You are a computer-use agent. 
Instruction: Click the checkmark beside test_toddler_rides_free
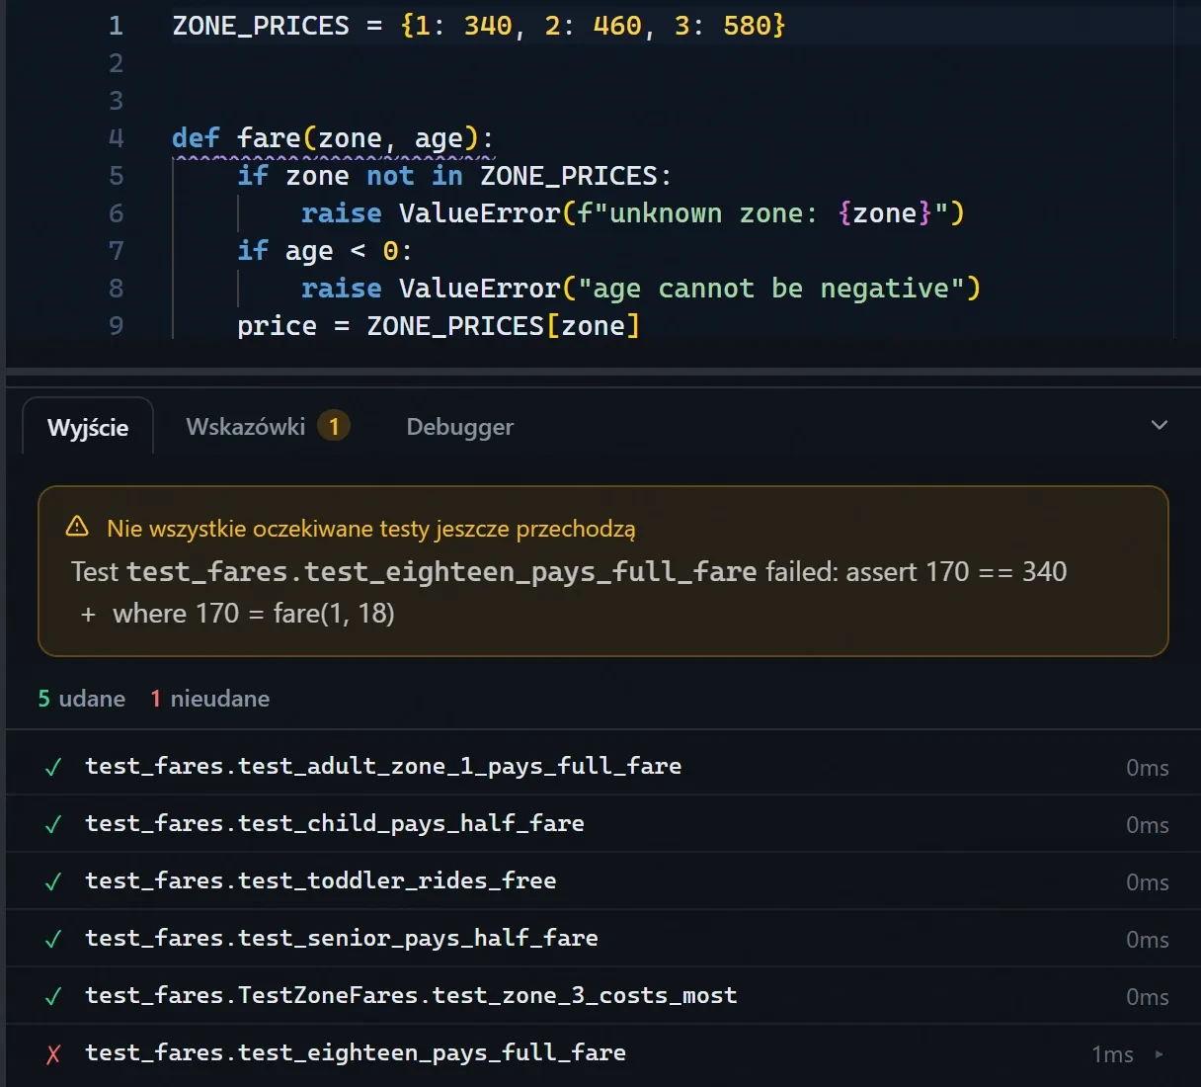[x=53, y=881]
